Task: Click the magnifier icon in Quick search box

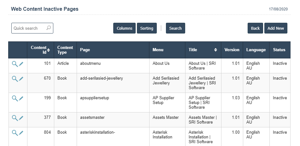Action: point(49,28)
